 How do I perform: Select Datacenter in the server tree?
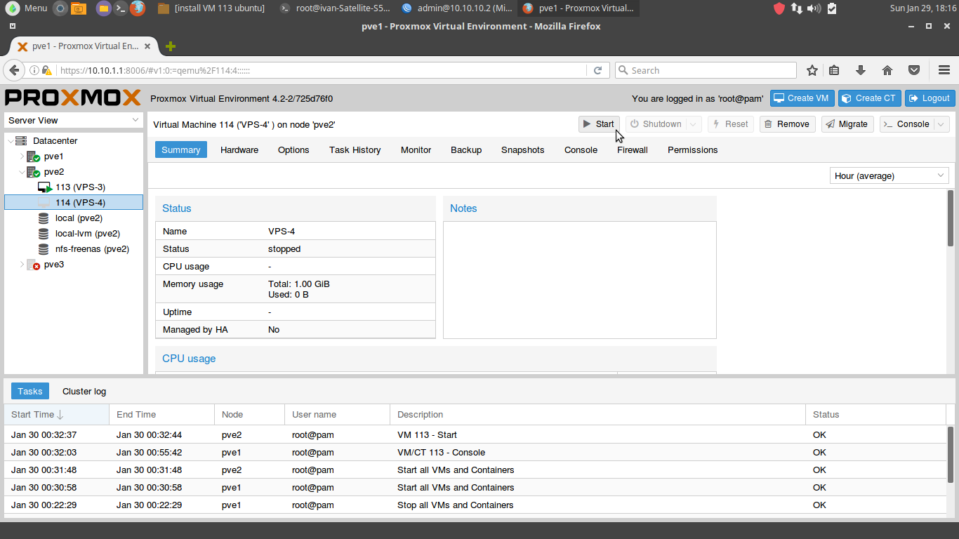[x=55, y=141]
